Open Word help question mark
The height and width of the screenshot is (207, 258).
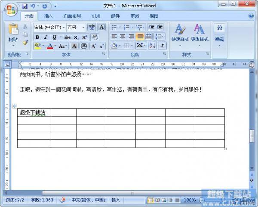tap(251, 16)
